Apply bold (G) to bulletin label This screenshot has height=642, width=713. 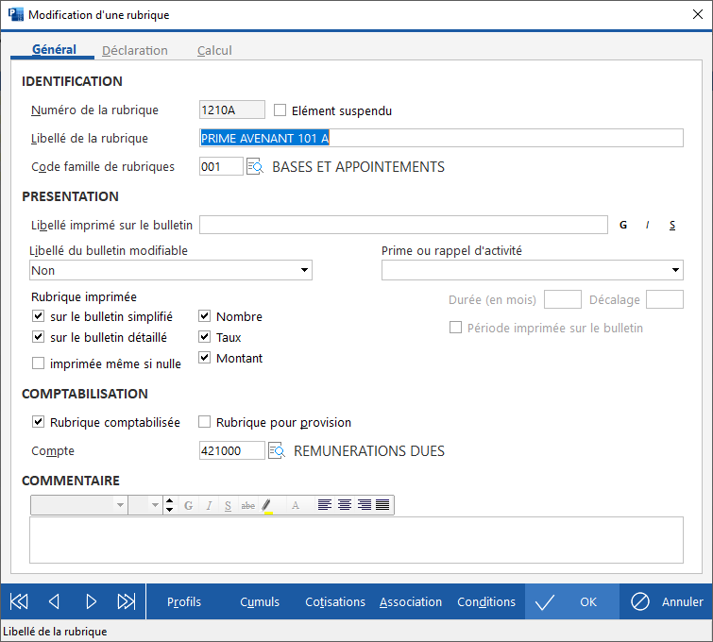coord(623,225)
